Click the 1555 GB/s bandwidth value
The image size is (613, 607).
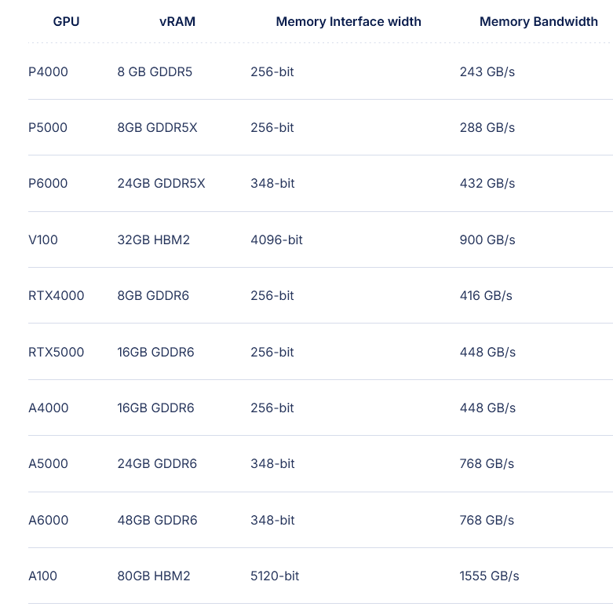489,576
